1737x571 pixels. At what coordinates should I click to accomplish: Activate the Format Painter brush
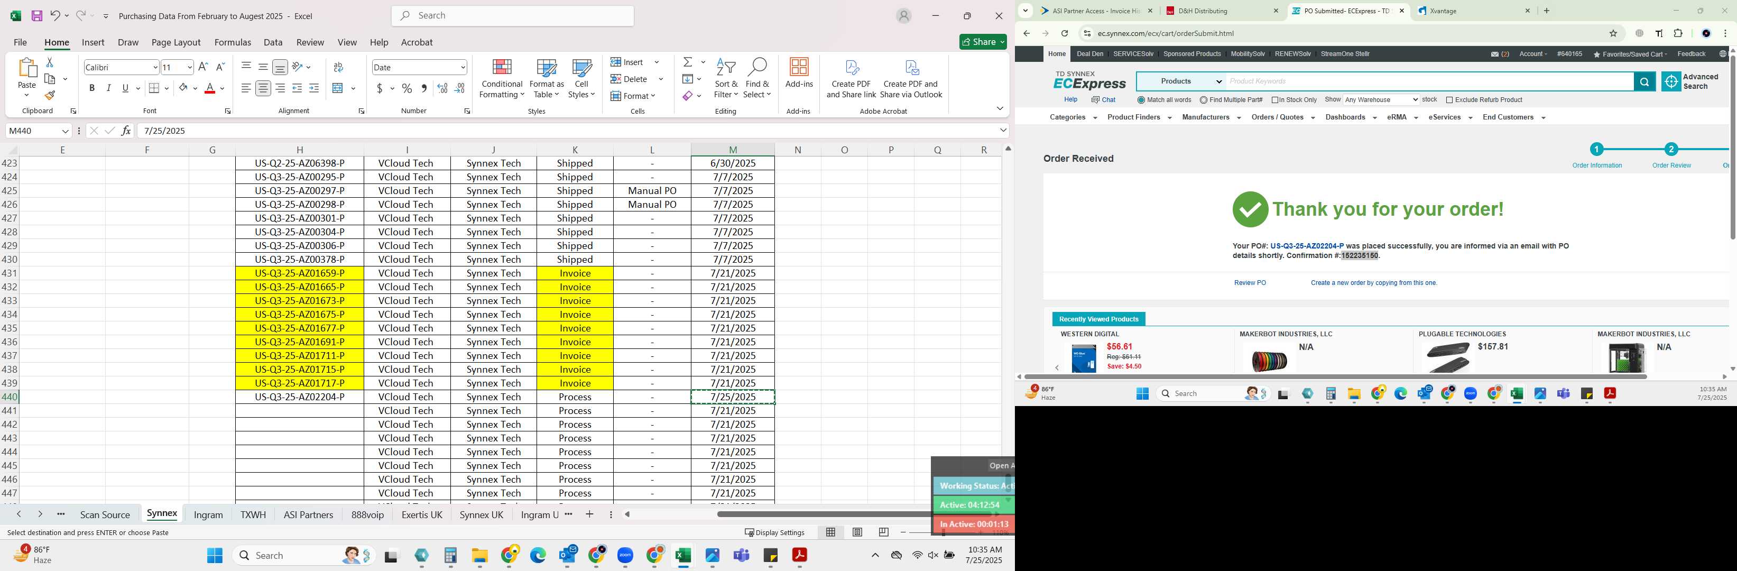[x=49, y=95]
